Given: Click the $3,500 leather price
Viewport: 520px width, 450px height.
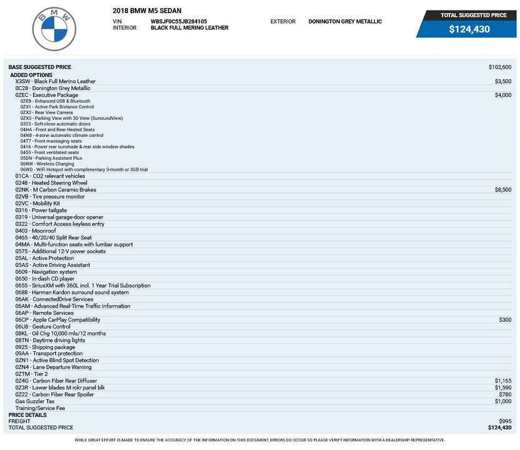Looking at the screenshot, I should (503, 81).
